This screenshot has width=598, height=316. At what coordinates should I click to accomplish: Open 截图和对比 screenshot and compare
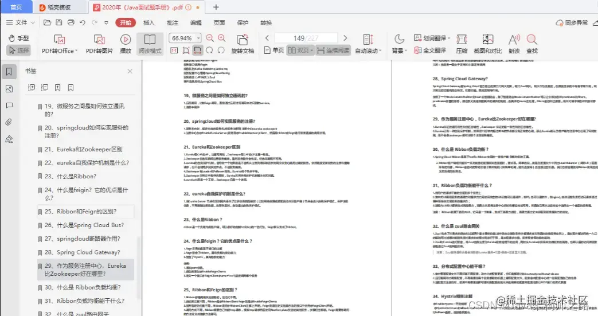coord(487,44)
